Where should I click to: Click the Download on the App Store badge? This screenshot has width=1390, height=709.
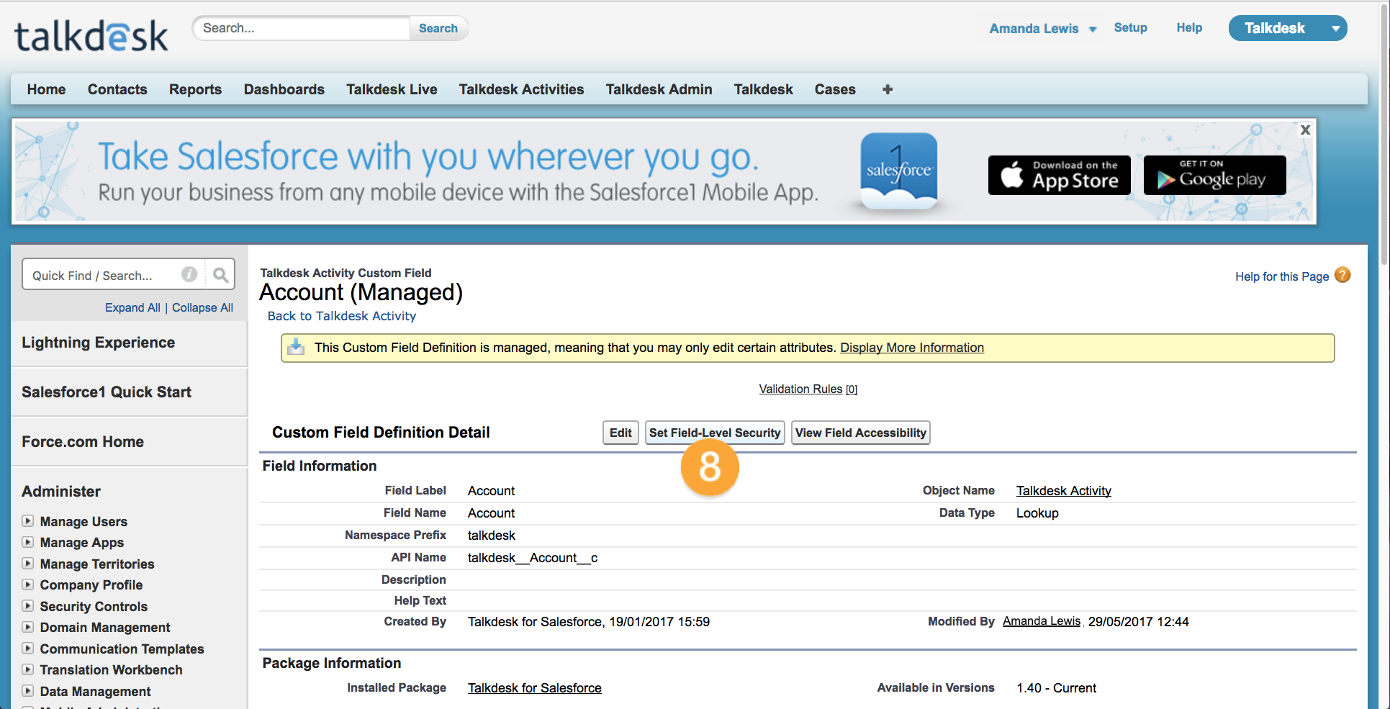click(1059, 175)
